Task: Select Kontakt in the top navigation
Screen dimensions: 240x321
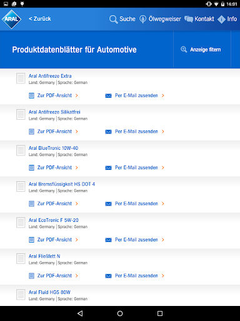Action: 204,19
